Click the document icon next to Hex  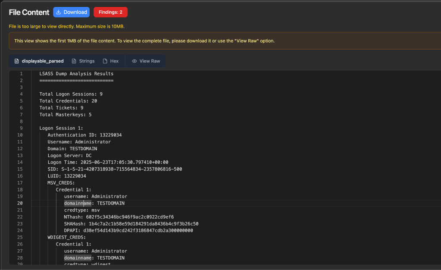pyautogui.click(x=105, y=61)
